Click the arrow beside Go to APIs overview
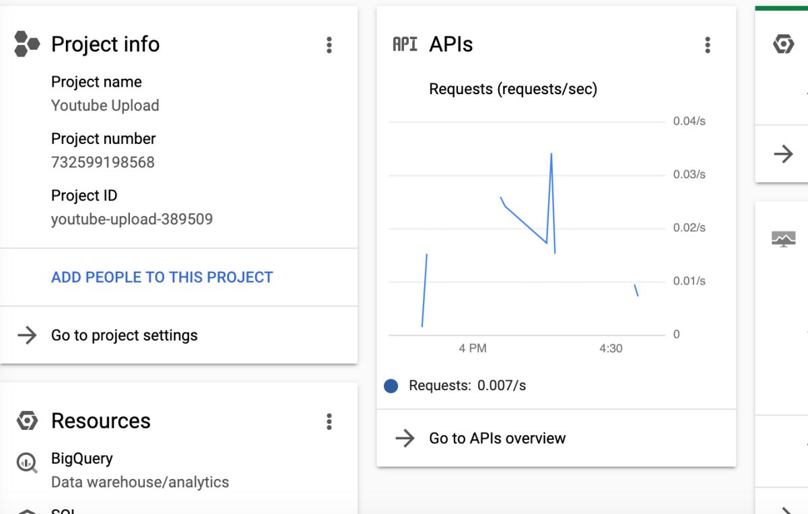This screenshot has height=514, width=808. (405, 439)
